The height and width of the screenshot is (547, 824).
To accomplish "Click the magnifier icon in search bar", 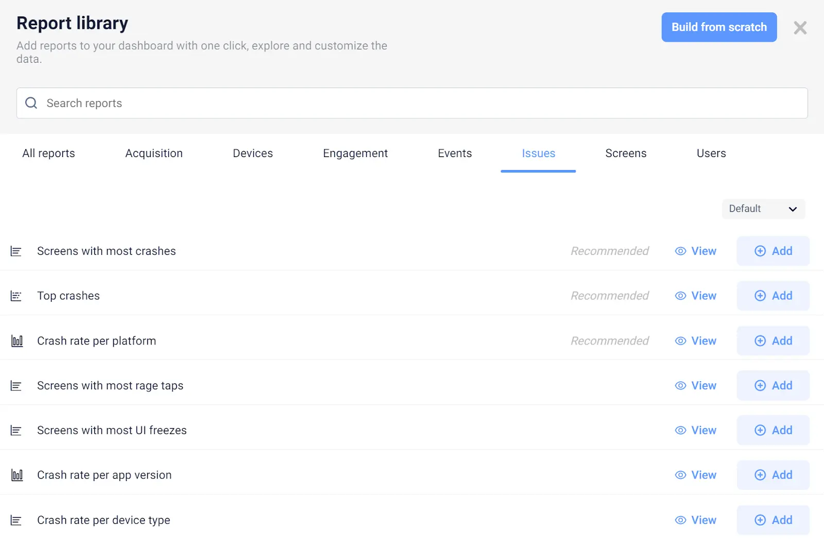I will 31,103.
